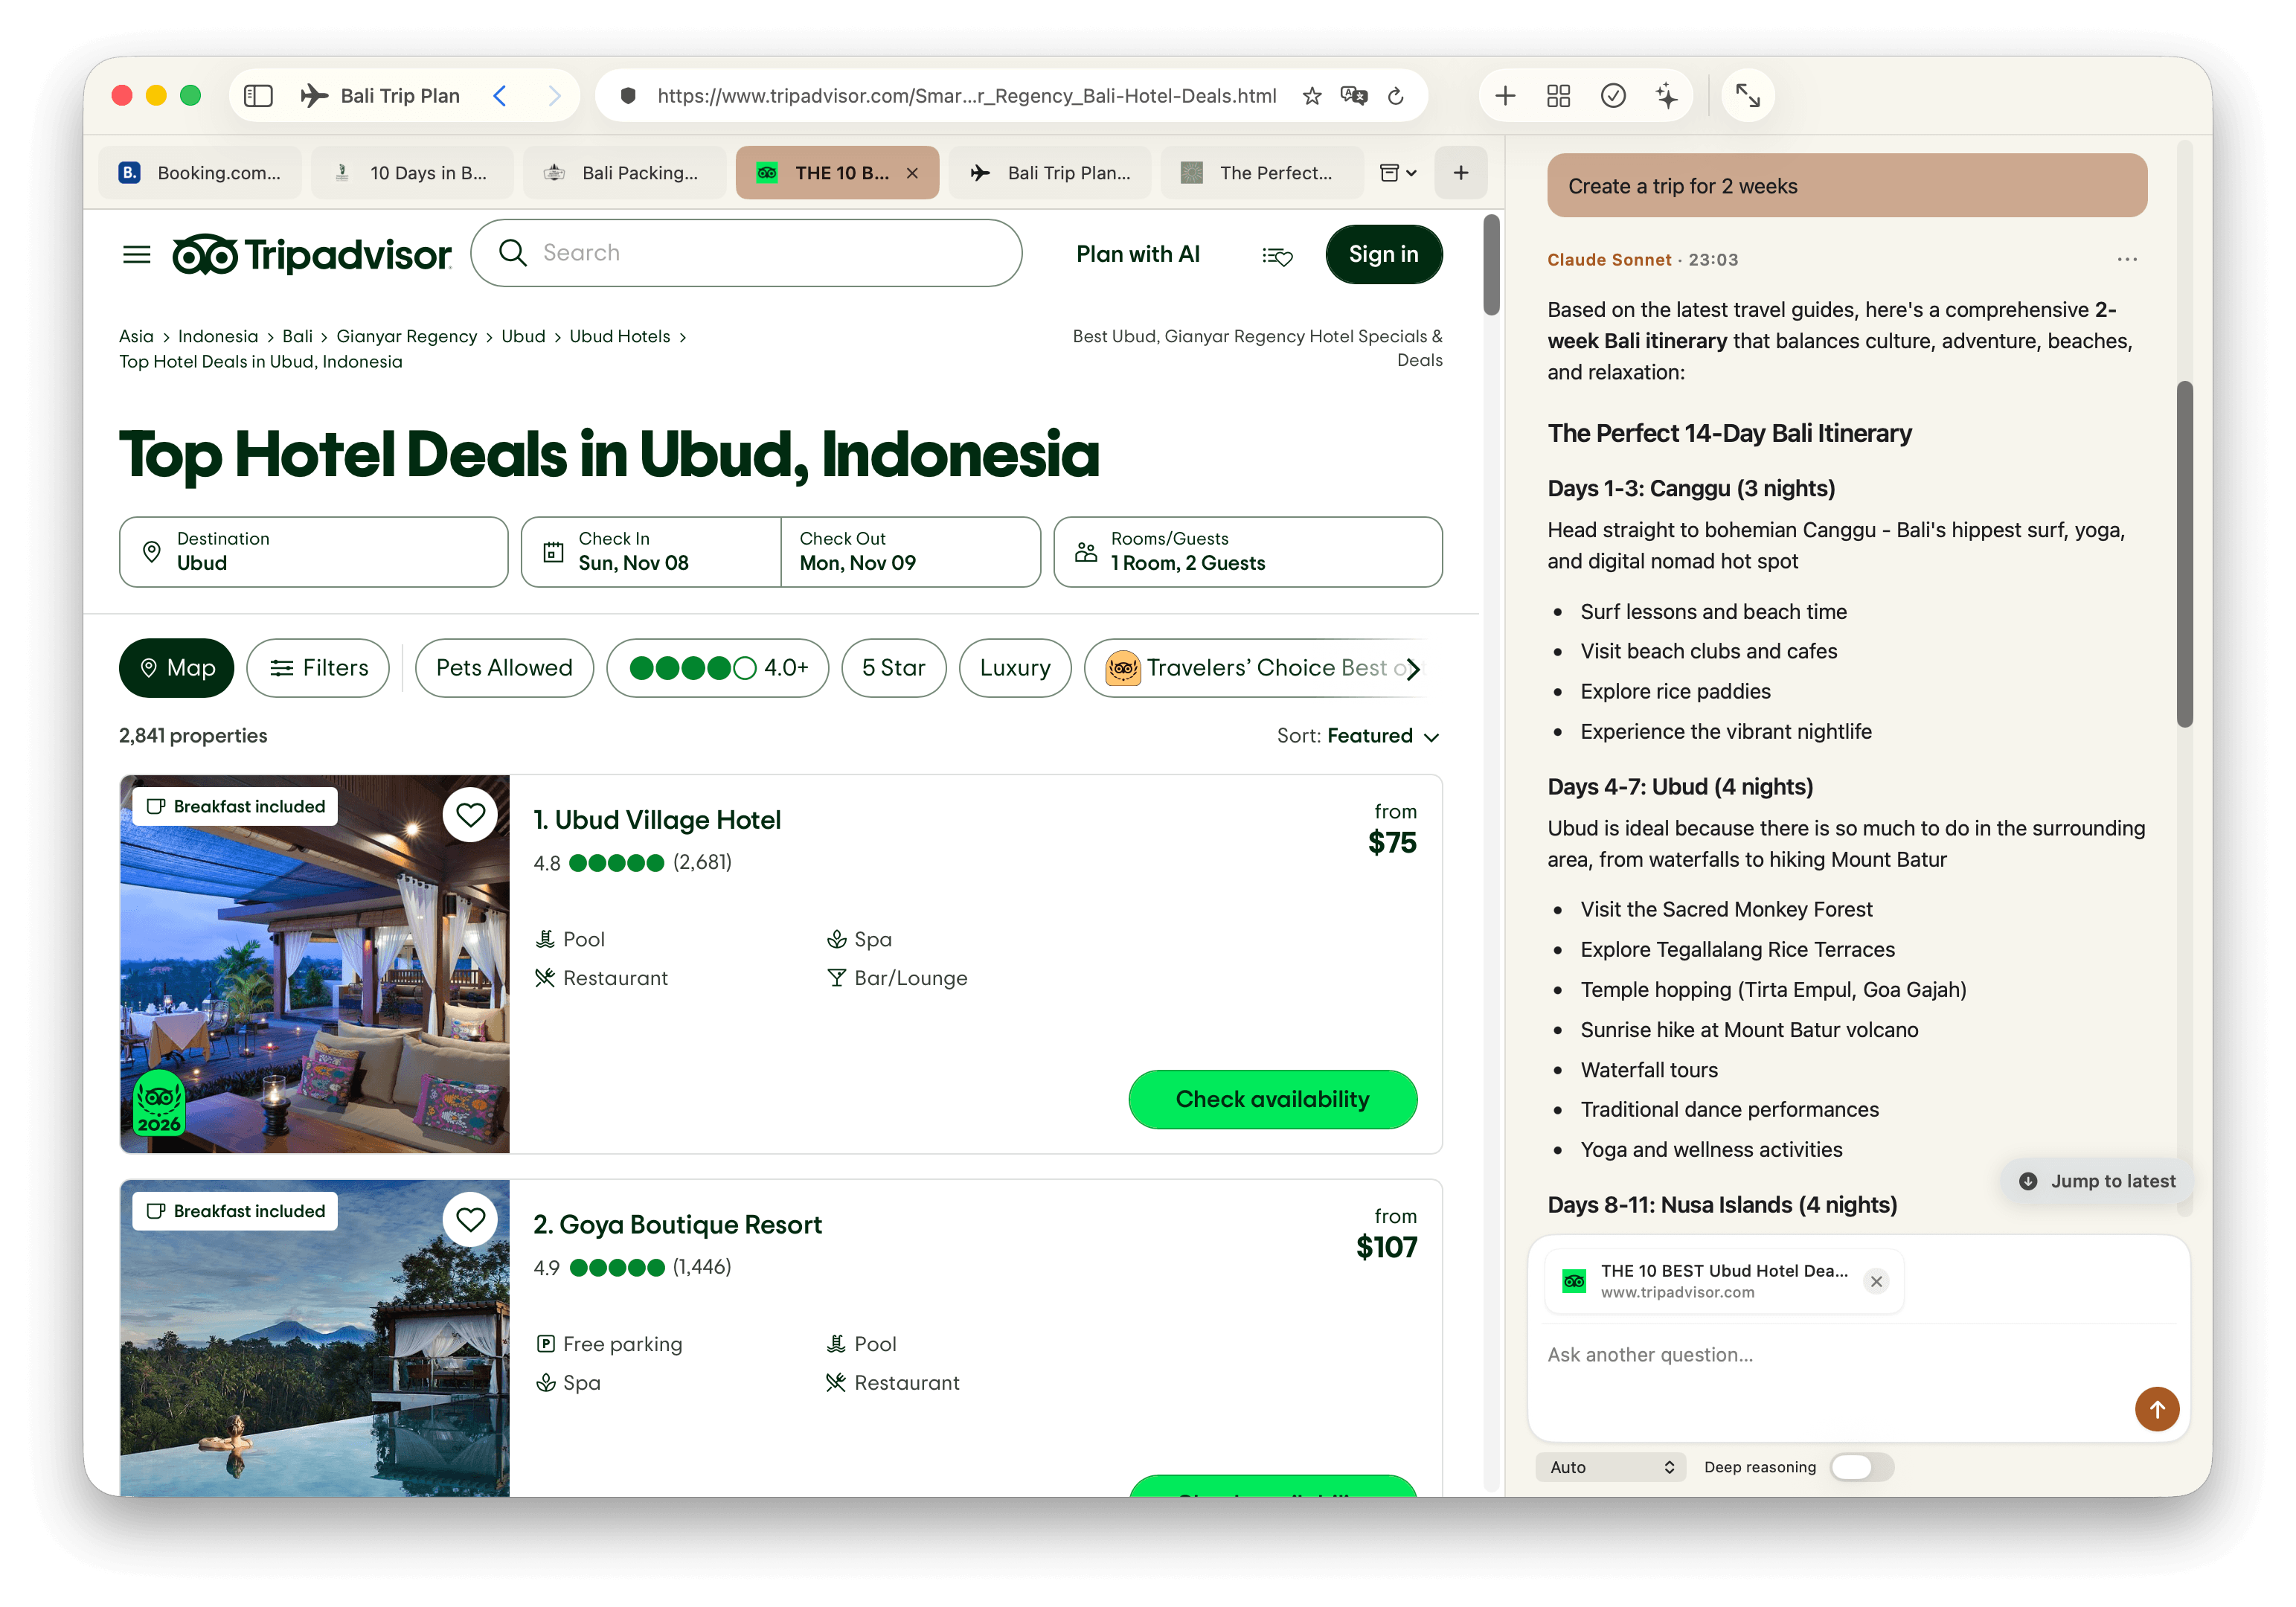This screenshot has width=2296, height=1607.
Task: Switch to the Bali Packing tab
Action: tap(624, 172)
